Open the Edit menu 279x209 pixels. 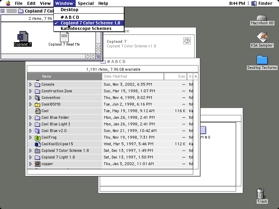[31, 3]
